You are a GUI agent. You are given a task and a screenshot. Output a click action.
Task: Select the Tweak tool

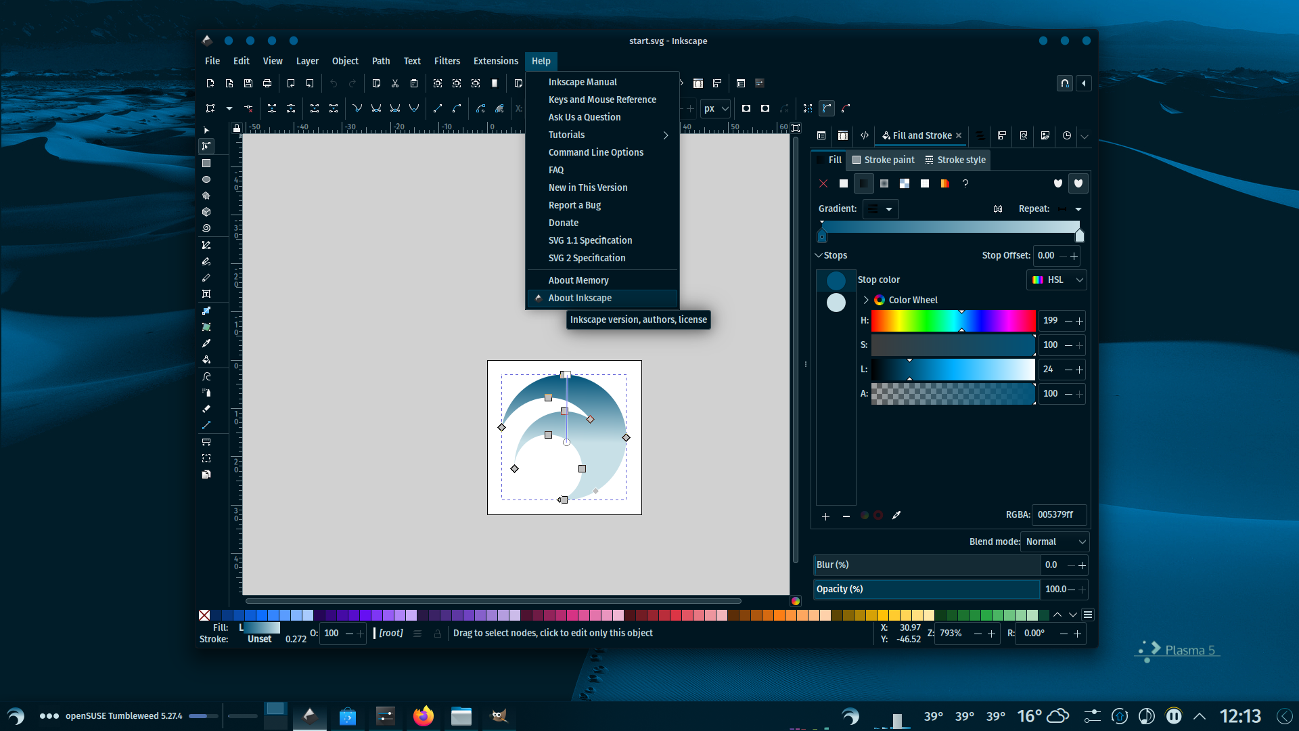tap(206, 376)
